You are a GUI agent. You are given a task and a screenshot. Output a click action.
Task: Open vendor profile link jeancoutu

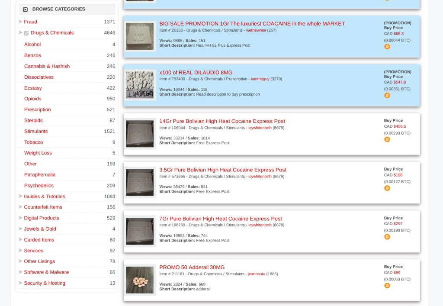click(256, 274)
